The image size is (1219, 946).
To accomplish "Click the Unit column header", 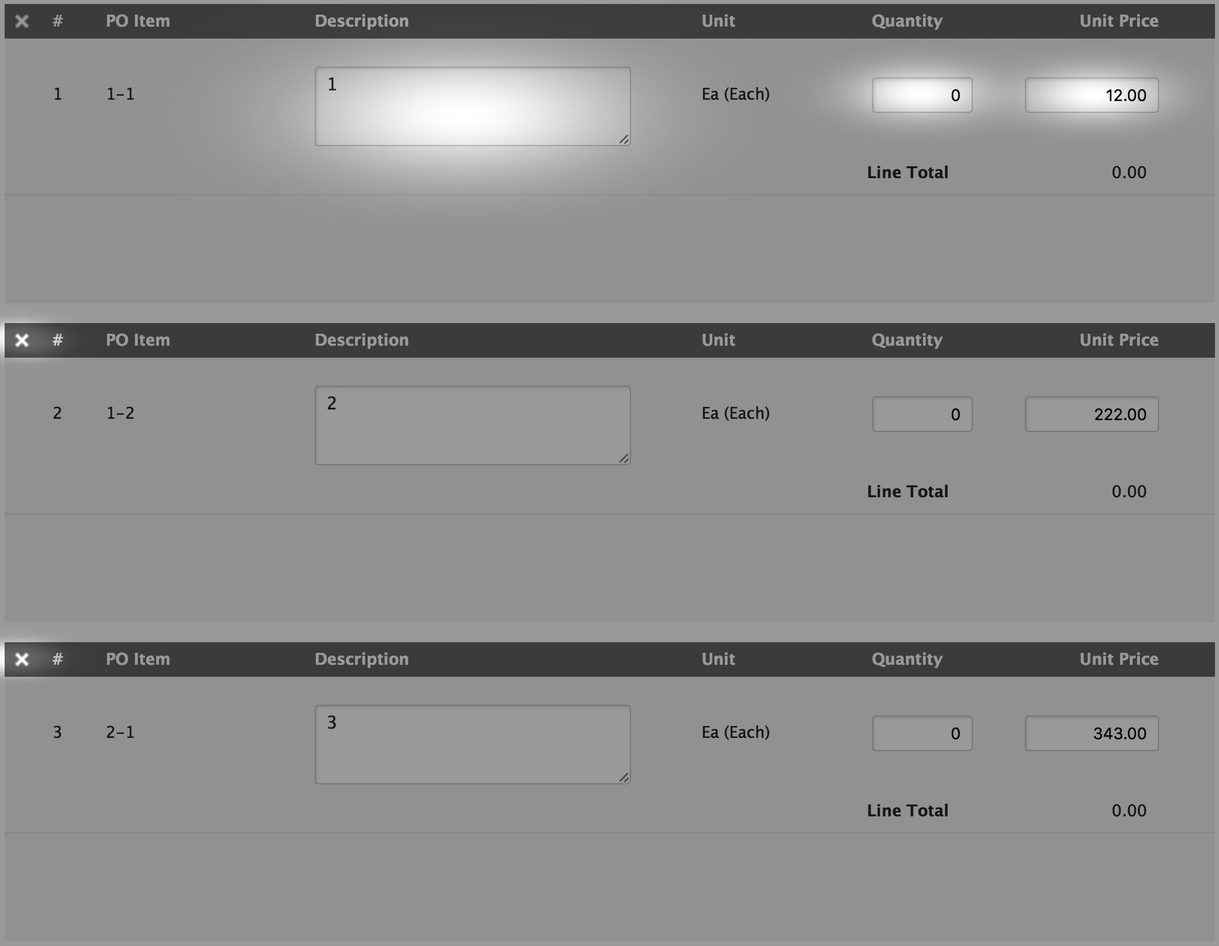I will pos(718,21).
